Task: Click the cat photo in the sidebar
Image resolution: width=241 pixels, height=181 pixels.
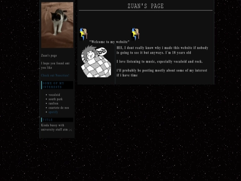Action: pos(57,25)
